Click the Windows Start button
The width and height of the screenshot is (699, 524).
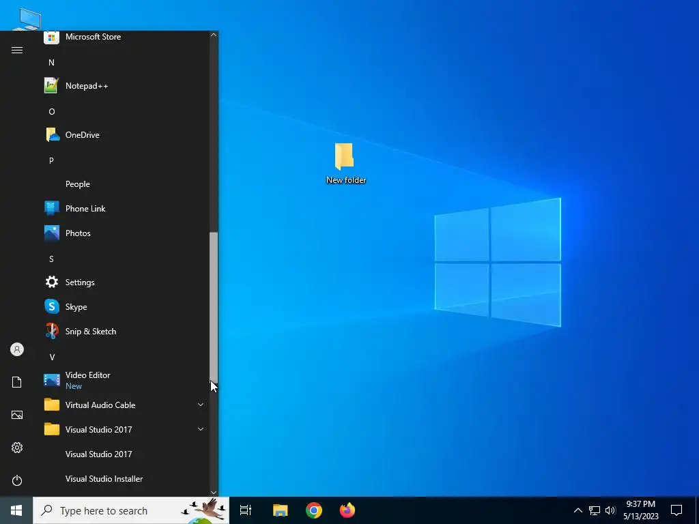tap(16, 510)
